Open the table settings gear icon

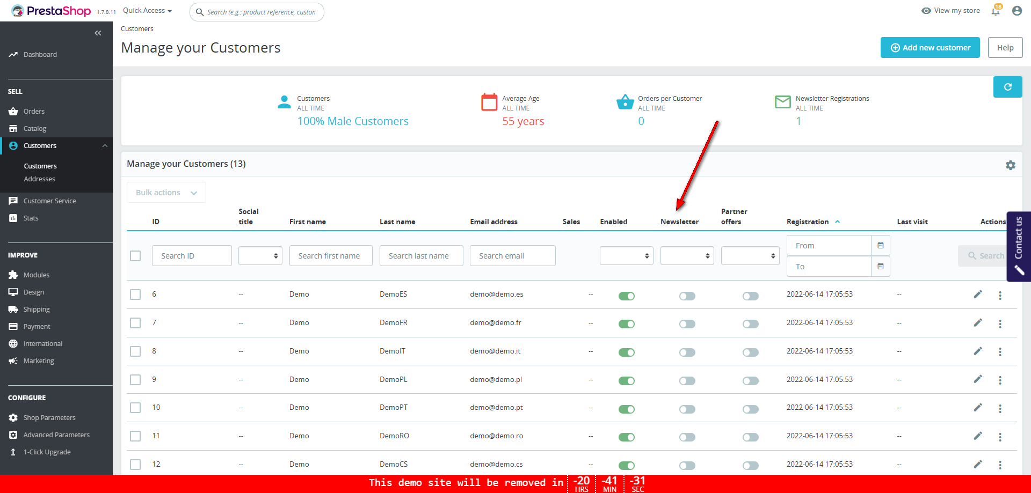coord(1010,165)
